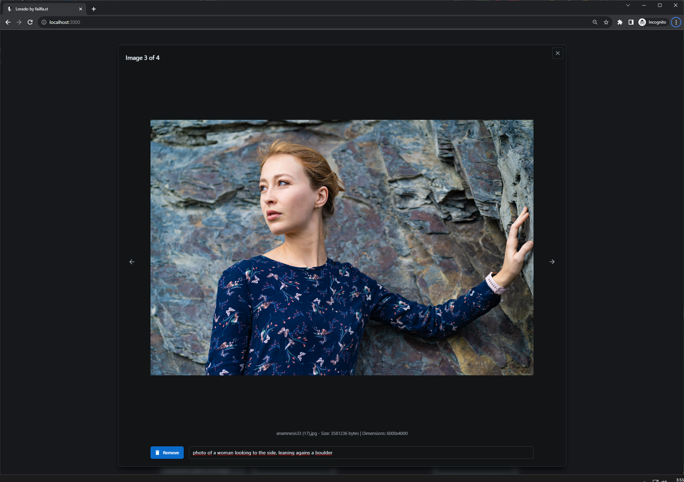Viewport: 684px width, 482px height.
Task: Open a new browser tab
Action: point(93,9)
